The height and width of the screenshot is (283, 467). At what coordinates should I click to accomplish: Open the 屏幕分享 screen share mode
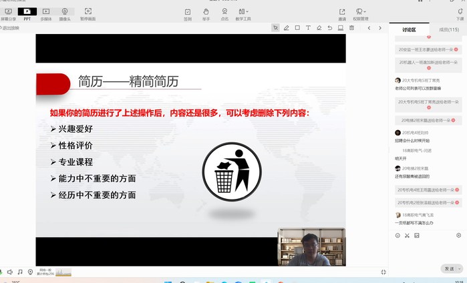[9, 13]
